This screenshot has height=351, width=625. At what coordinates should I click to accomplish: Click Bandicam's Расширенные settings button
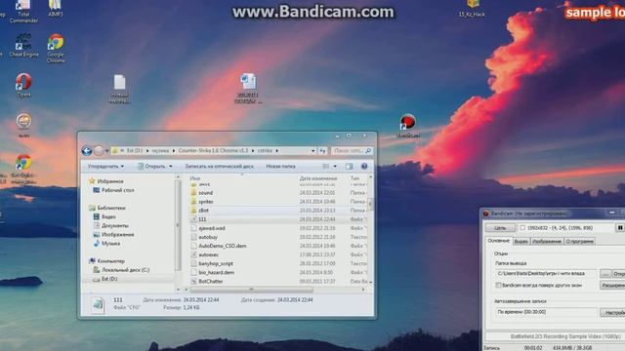(x=612, y=285)
